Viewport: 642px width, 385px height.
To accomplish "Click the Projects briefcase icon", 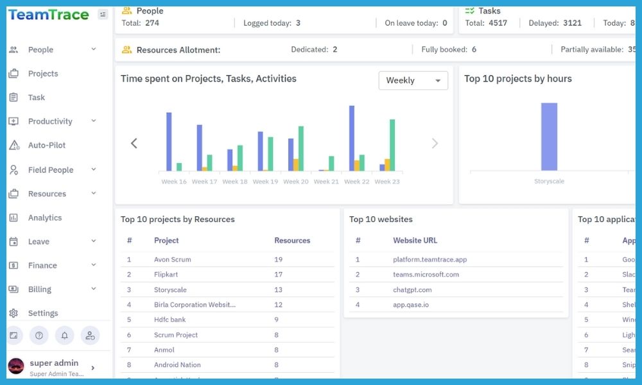I will [x=13, y=74].
